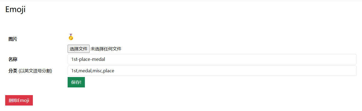Click "1st" at the start of the 名称 field
Image resolution: width=362 pixels, height=111 pixels.
74,59
